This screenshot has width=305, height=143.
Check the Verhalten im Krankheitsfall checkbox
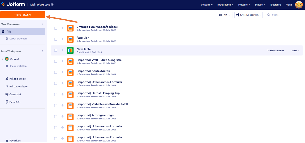[x=56, y=105]
